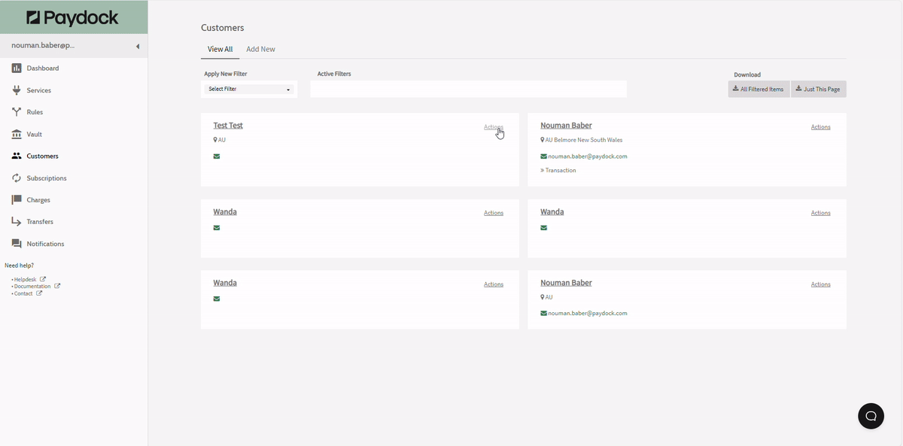903x446 pixels.
Task: Click Just This Page download button
Action: 818,90
